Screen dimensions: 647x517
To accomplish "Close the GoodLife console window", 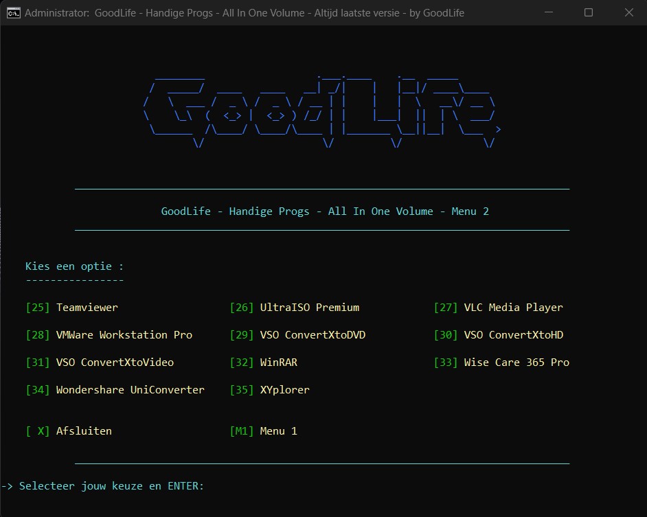I will 628,12.
